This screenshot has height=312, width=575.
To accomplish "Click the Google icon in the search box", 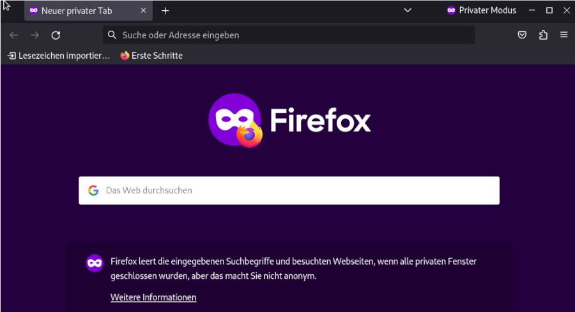I will (93, 191).
